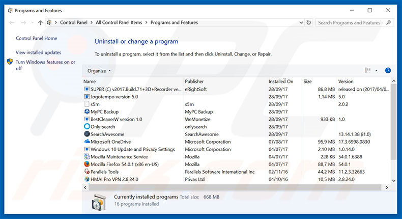Click the Mozilla Maintenance Service icon
The width and height of the screenshot is (402, 219).
point(87,157)
